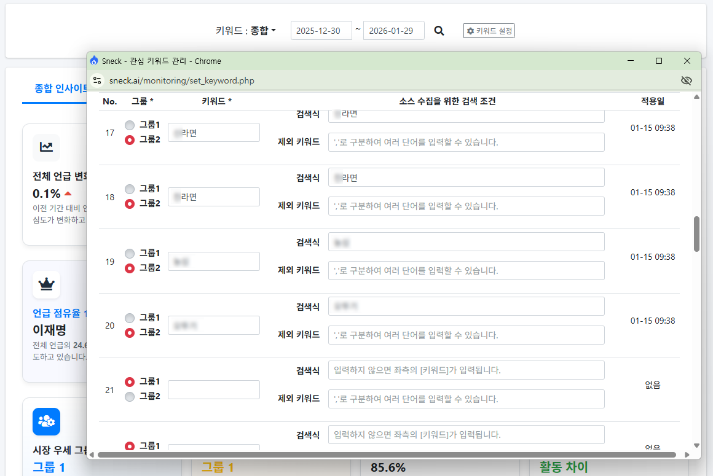Maximize the keyword management popup window
The image size is (713, 476).
659,61
